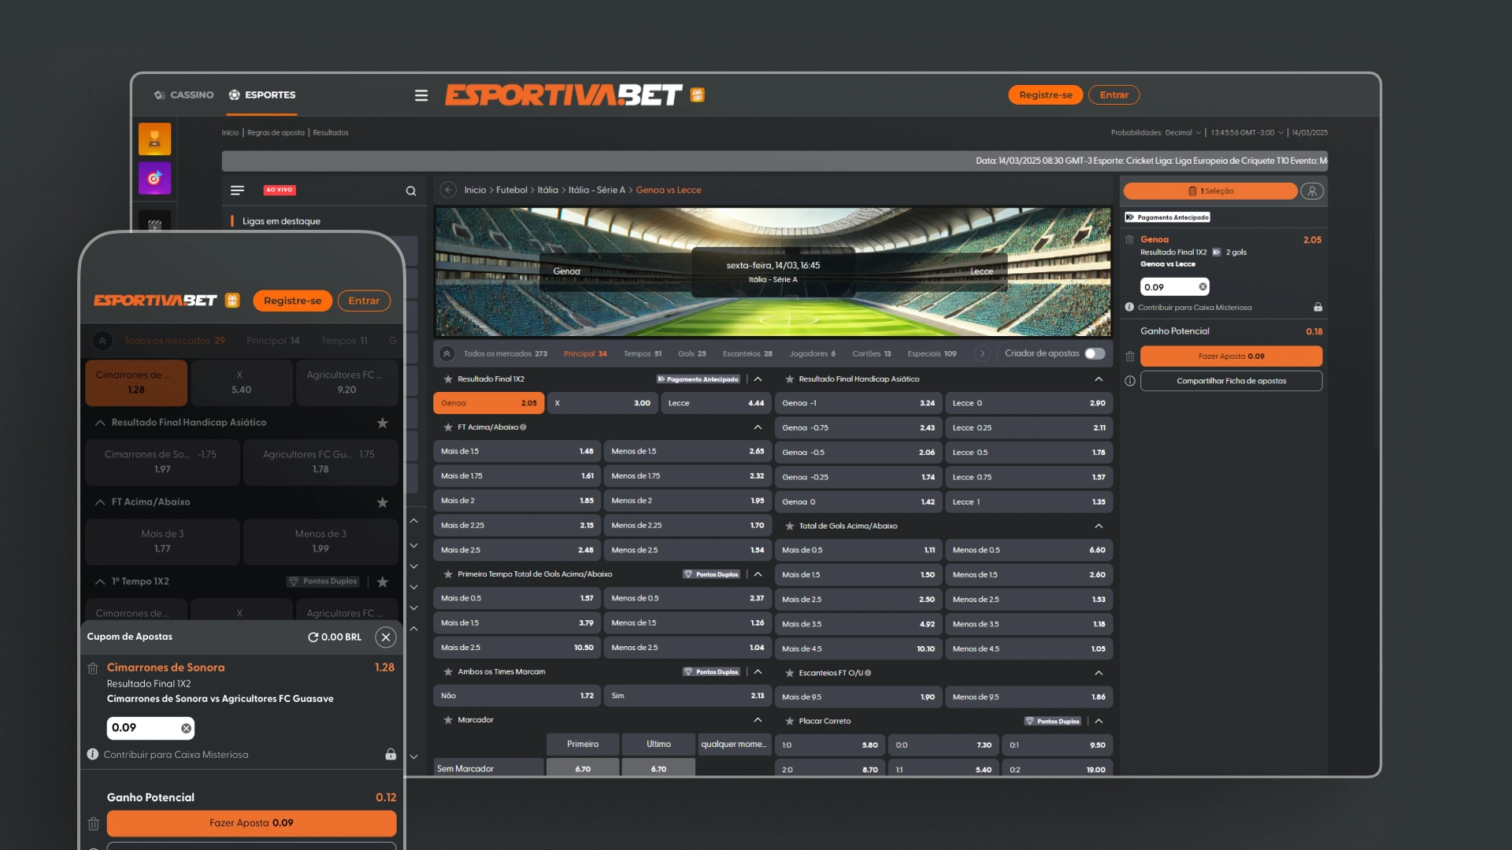
Task: Place bet with desktop Fazer Aposta 0.09
Action: (1231, 357)
